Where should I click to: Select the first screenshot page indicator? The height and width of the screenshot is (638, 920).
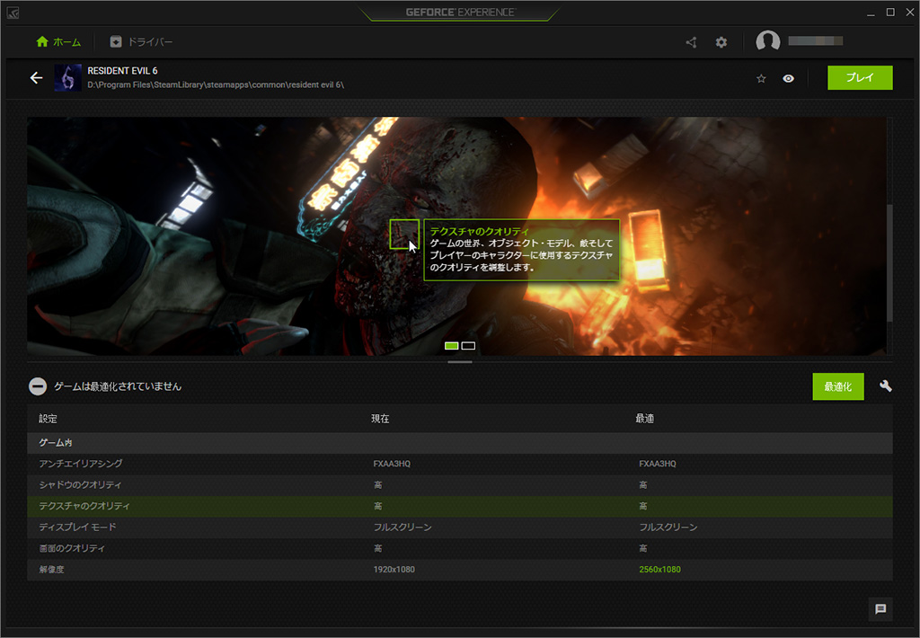tap(452, 346)
